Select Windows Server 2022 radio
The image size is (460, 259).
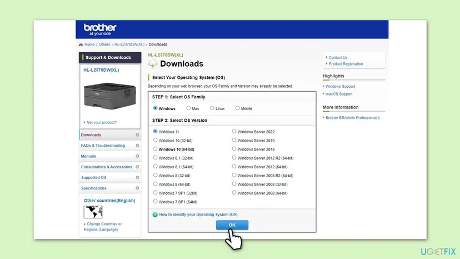click(x=234, y=131)
